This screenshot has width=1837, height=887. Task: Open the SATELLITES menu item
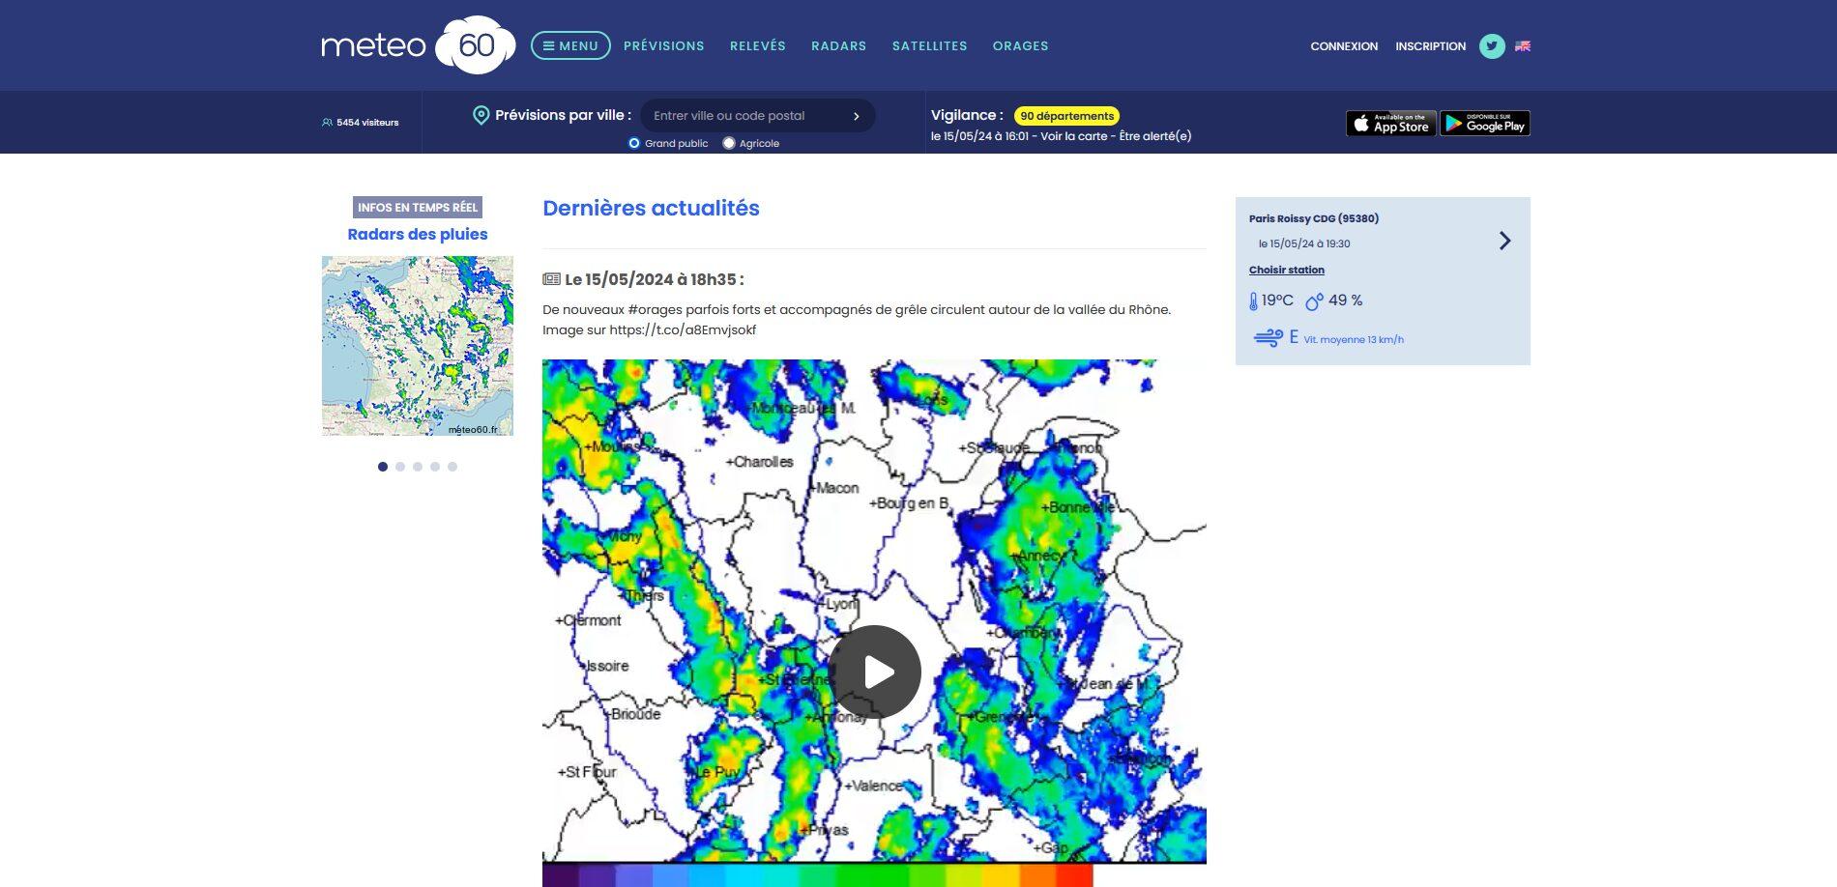929,45
